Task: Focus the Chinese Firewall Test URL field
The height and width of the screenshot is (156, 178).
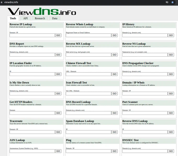Action: pyautogui.click(x=88, y=74)
